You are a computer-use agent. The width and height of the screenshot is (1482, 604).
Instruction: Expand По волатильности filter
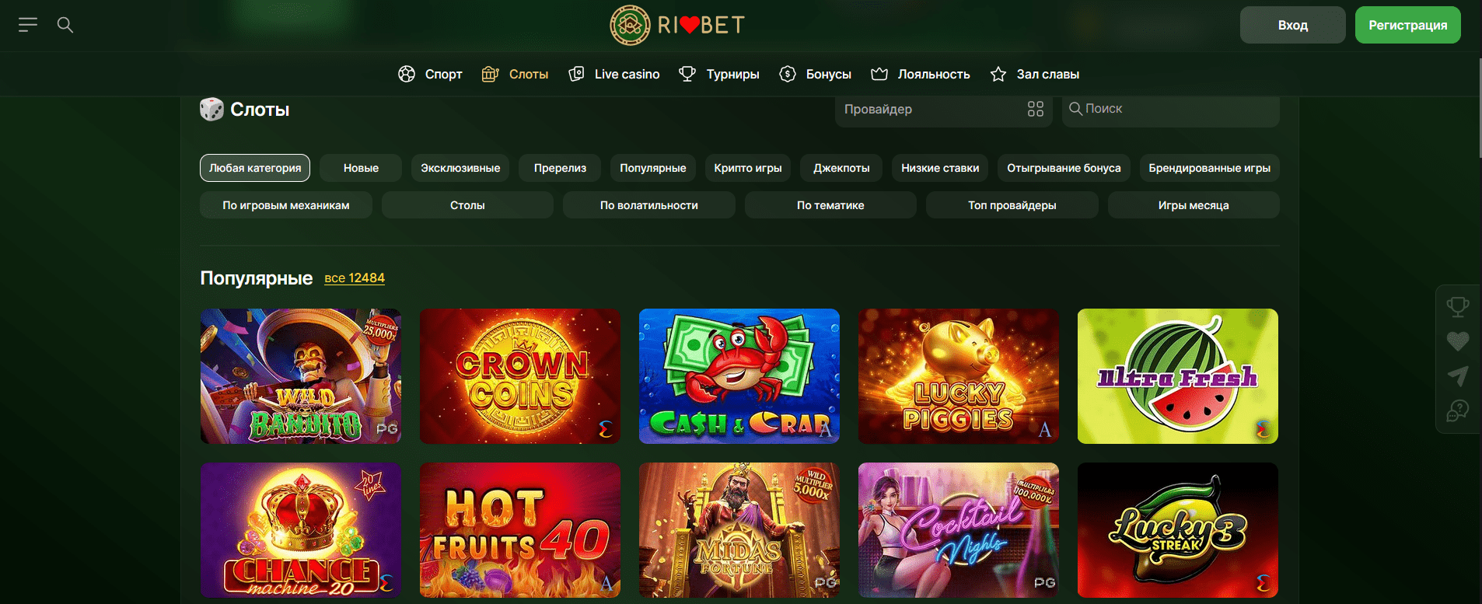[649, 205]
